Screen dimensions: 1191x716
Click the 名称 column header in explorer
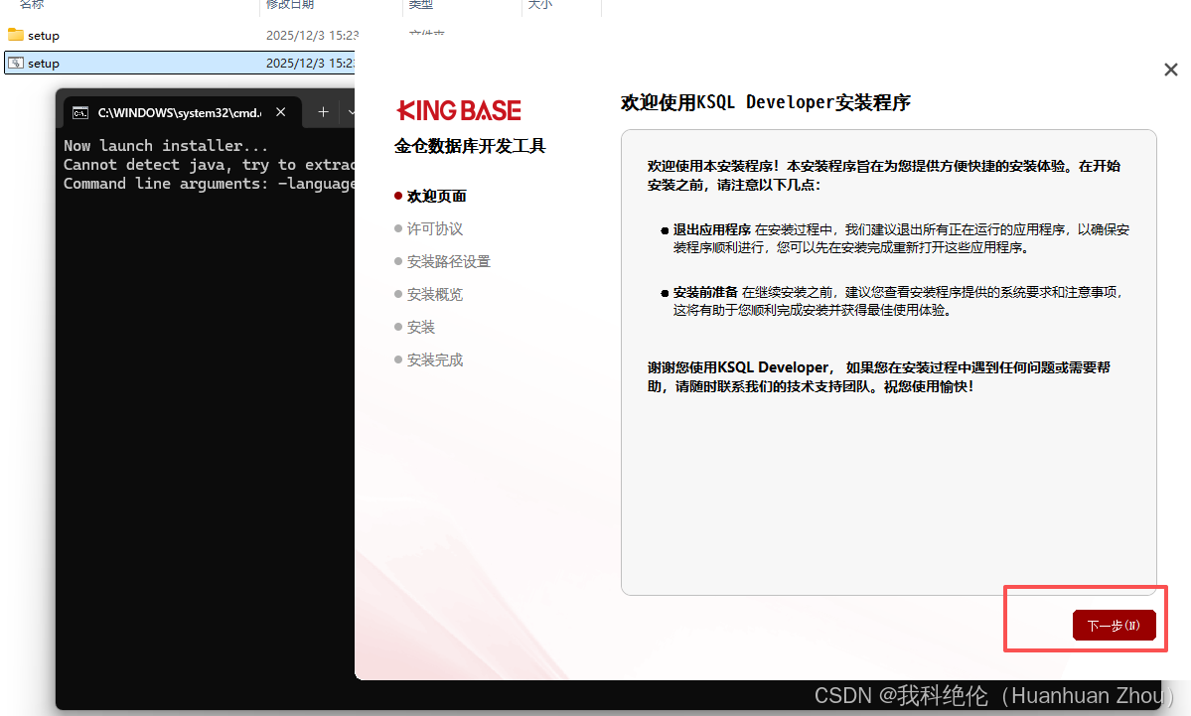[x=32, y=5]
